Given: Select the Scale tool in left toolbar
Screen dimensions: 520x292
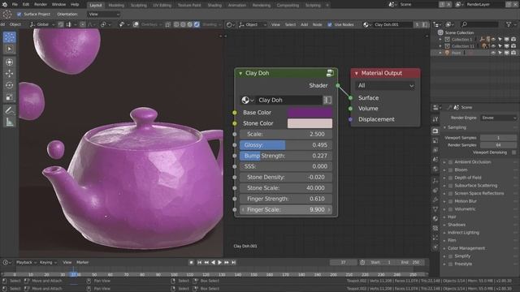Looking at the screenshot, I should point(9,97).
